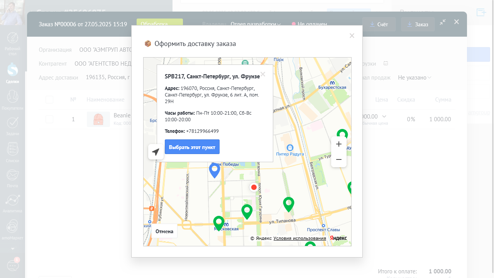Click the Контрагент agency value
The width and height of the screenshot is (494, 278).
coord(103,63)
